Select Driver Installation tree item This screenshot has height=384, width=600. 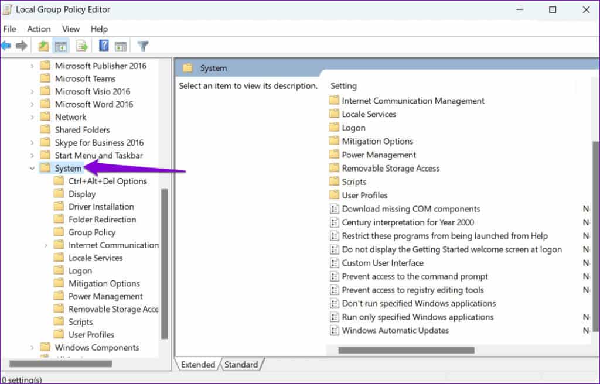click(101, 207)
